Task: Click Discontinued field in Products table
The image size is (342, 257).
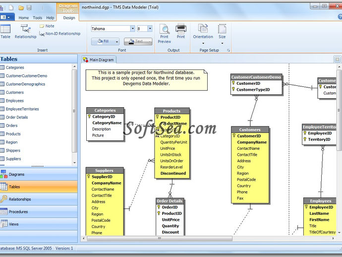Action: coord(173,173)
